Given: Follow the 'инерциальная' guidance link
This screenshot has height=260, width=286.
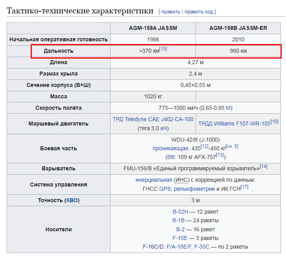Looking at the screenshot, I should click(x=154, y=180).
